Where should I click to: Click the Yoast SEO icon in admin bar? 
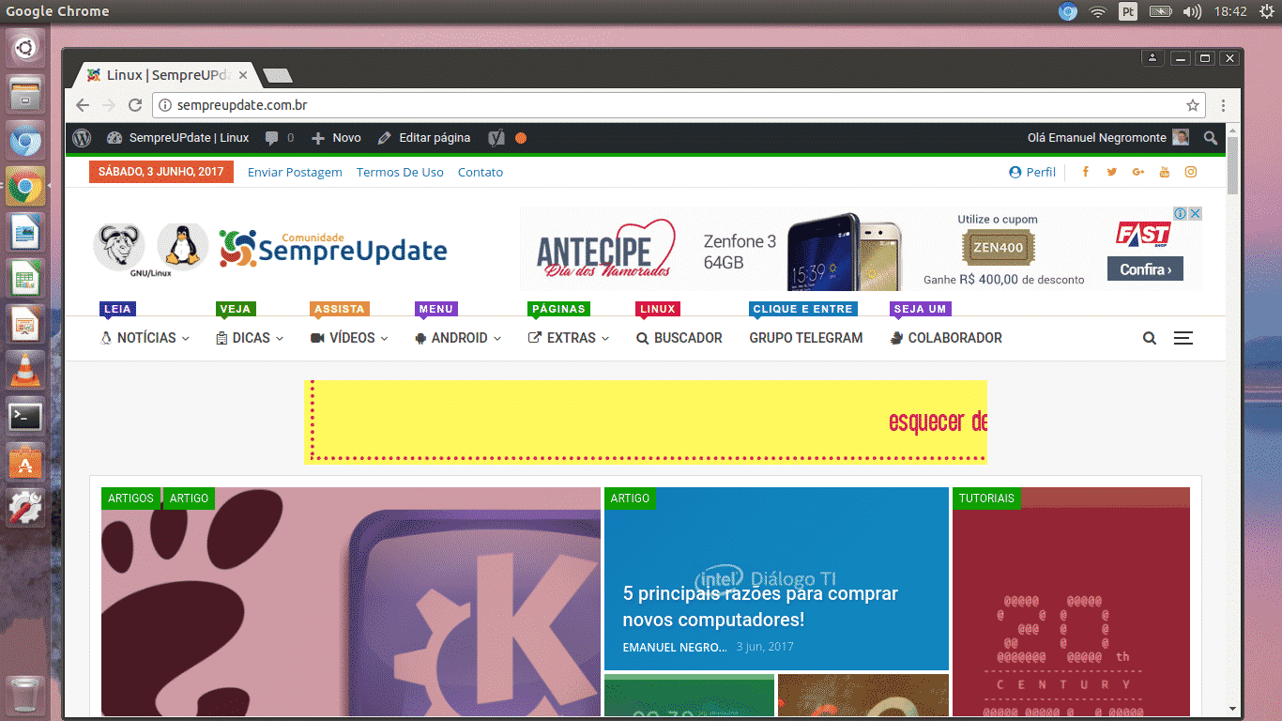(x=496, y=138)
